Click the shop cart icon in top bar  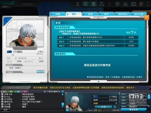pos(78,4)
